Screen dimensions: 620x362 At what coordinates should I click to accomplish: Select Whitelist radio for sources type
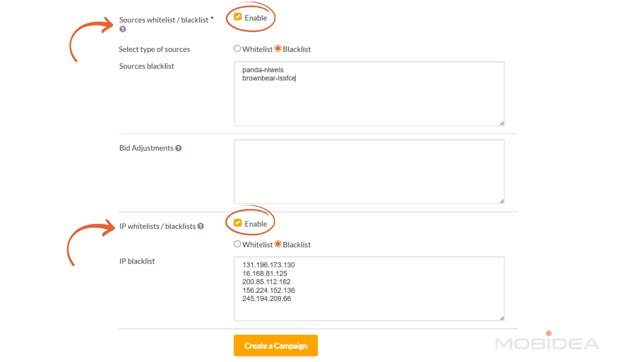237,49
